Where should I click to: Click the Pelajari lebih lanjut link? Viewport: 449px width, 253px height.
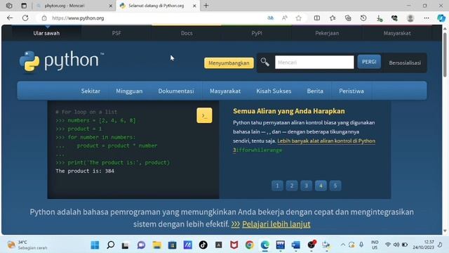tap(276, 224)
